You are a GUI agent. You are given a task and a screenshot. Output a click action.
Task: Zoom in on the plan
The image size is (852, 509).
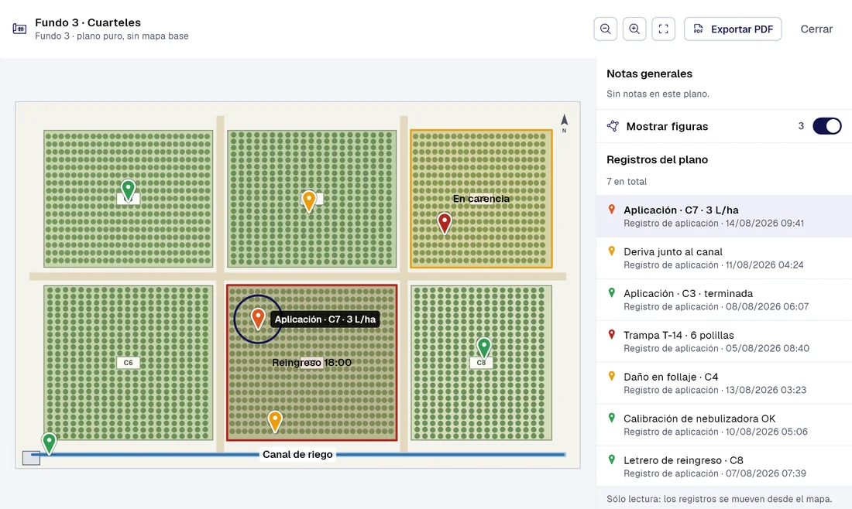[634, 29]
